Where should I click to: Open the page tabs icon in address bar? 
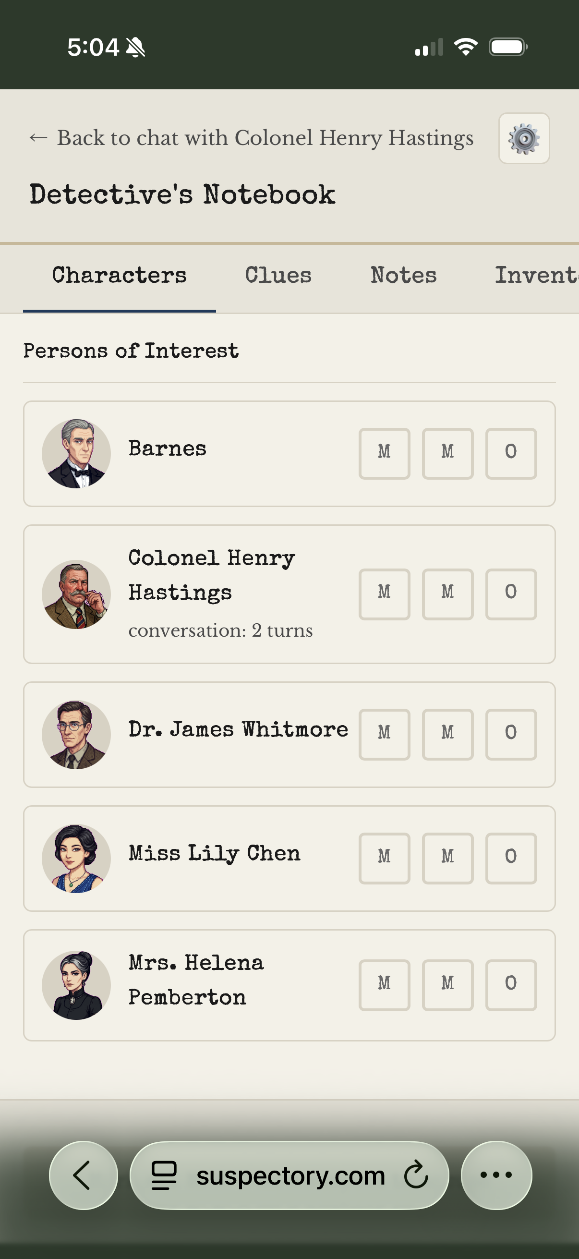click(x=164, y=1175)
